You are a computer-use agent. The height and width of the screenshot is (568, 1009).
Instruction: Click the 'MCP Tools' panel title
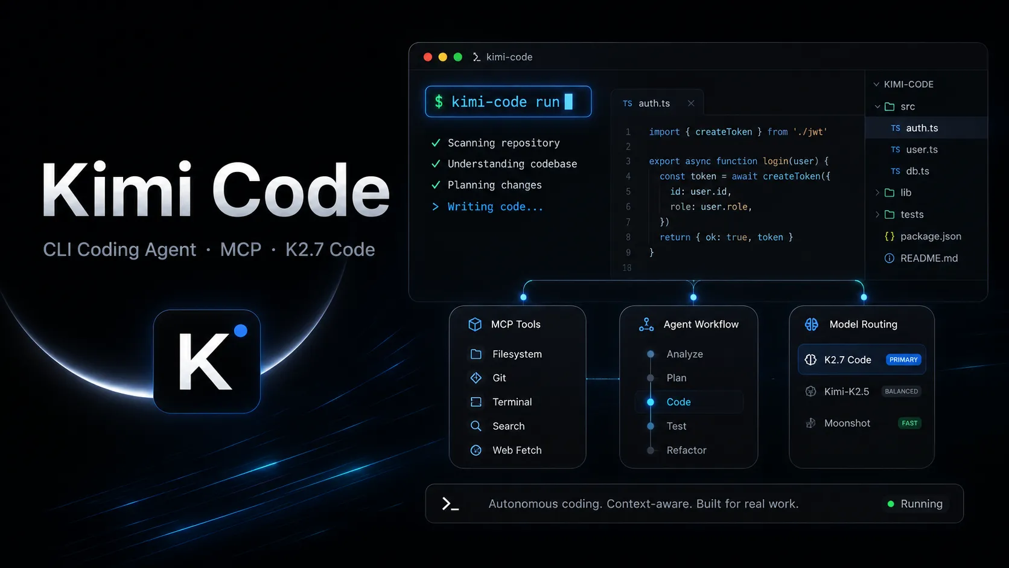pos(516,324)
